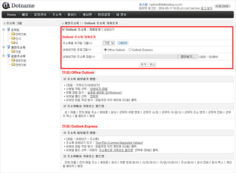Click the 찾아보기 browse button

(x=188, y=57)
